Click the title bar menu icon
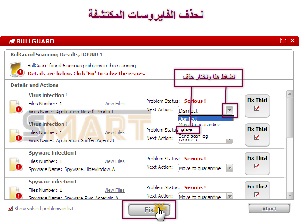This screenshot has width=299, height=222. (x=283, y=41)
